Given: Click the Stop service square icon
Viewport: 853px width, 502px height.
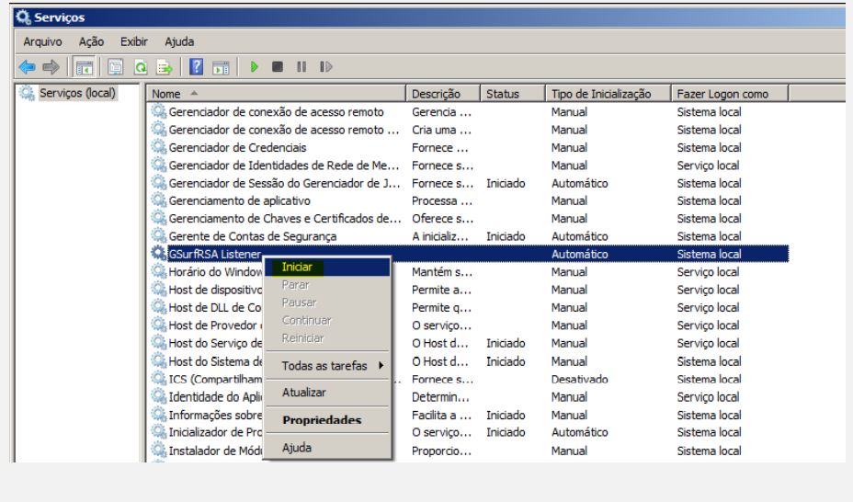Looking at the screenshot, I should [x=278, y=67].
